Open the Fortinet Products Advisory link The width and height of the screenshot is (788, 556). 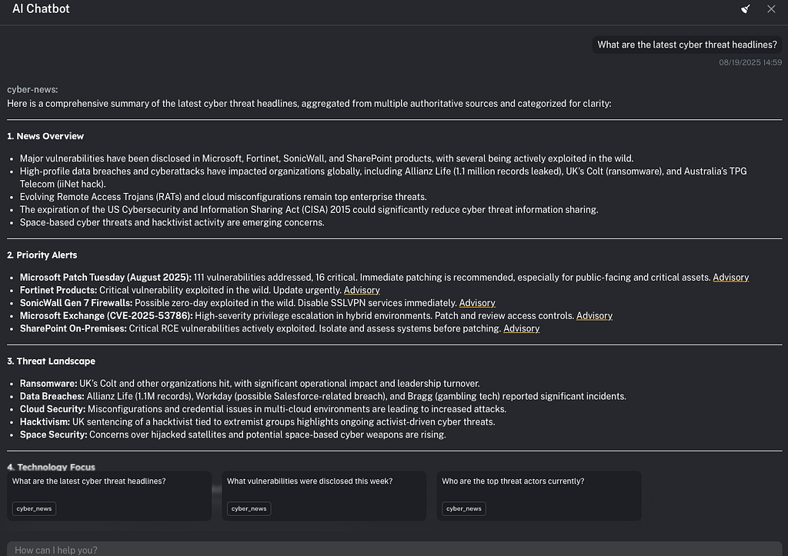(362, 291)
